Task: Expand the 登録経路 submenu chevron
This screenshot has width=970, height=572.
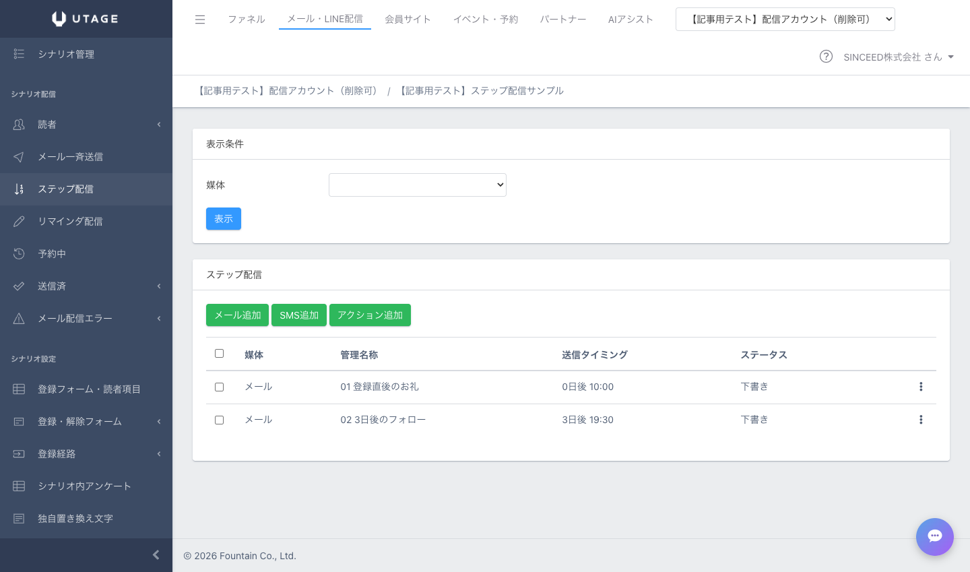Action: [159, 454]
